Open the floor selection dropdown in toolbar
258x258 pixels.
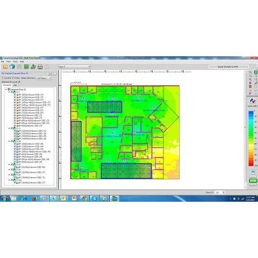click(x=74, y=67)
